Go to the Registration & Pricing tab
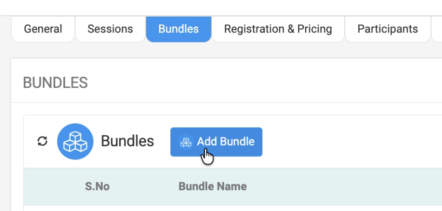This screenshot has height=211, width=442. (278, 29)
